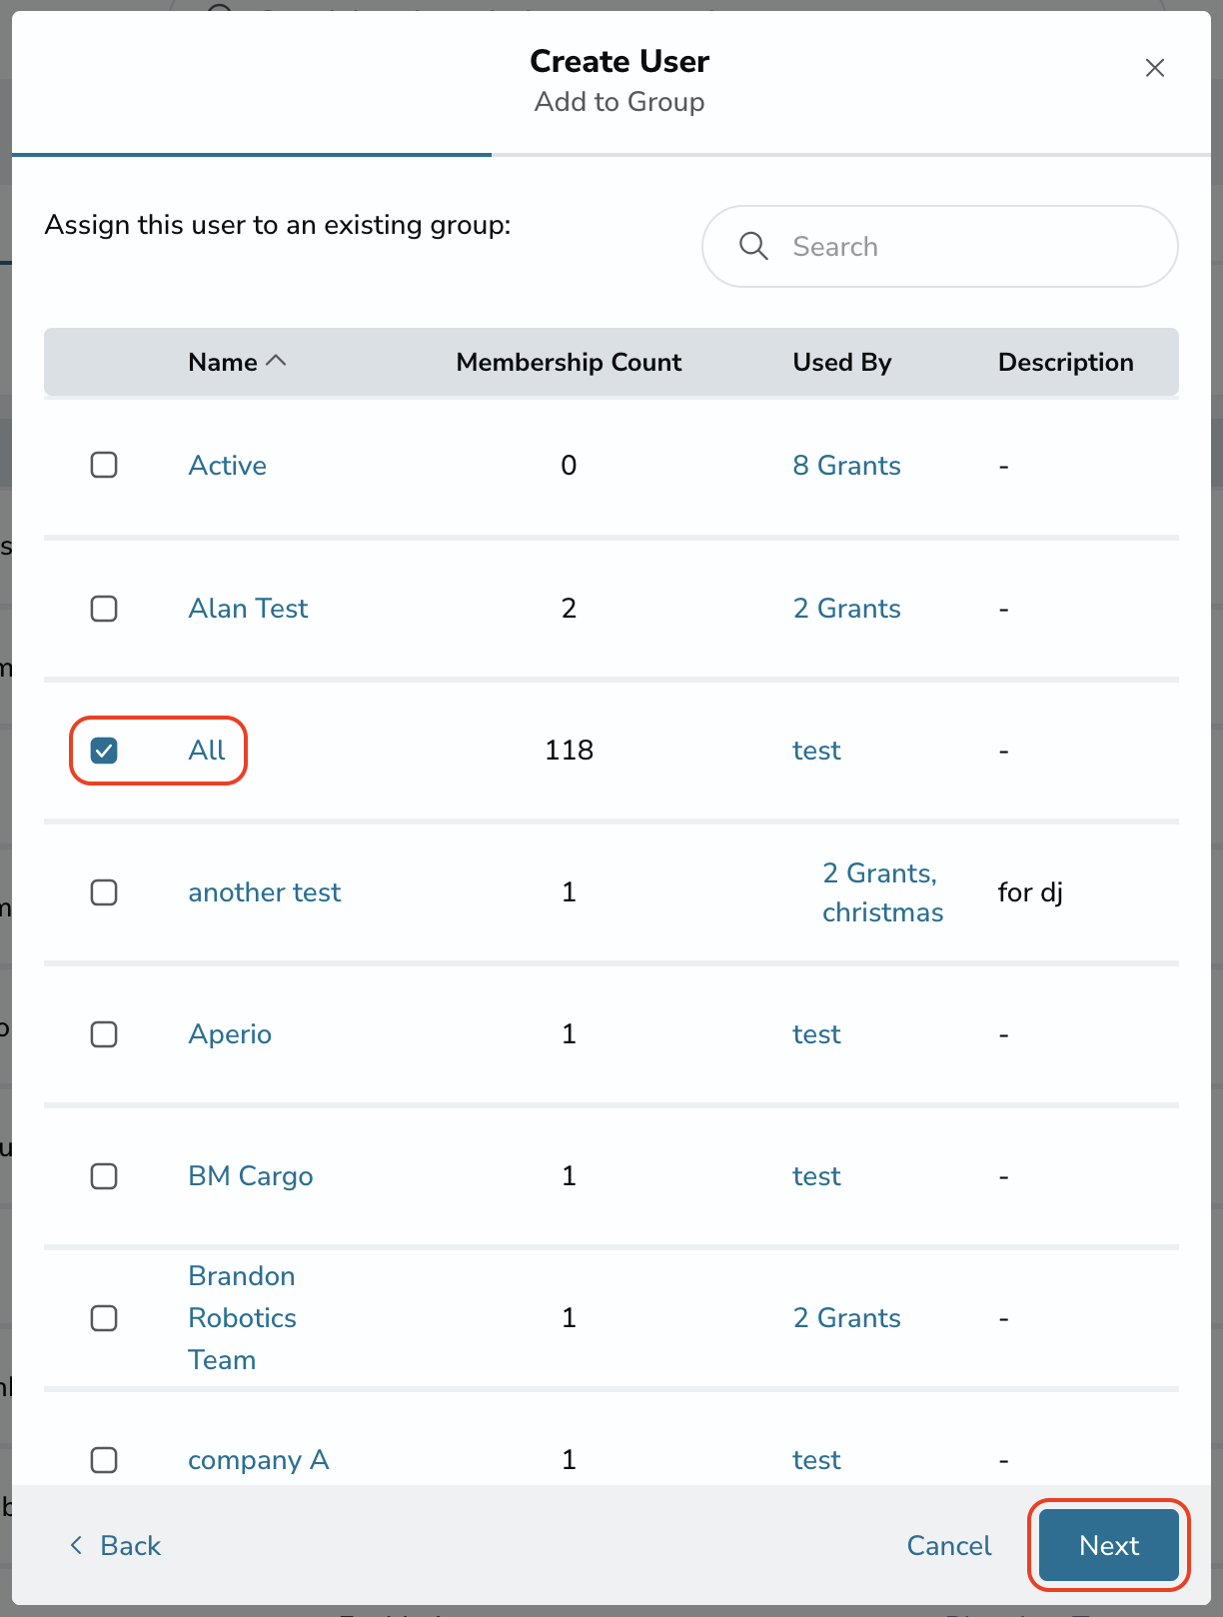Click the Back chevron icon

click(x=76, y=1545)
